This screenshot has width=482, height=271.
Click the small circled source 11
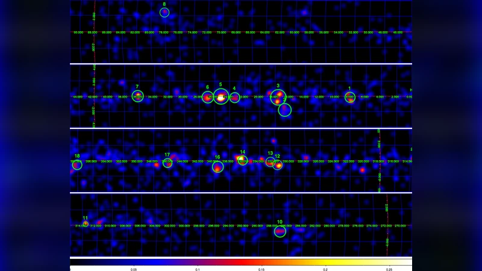(86, 224)
